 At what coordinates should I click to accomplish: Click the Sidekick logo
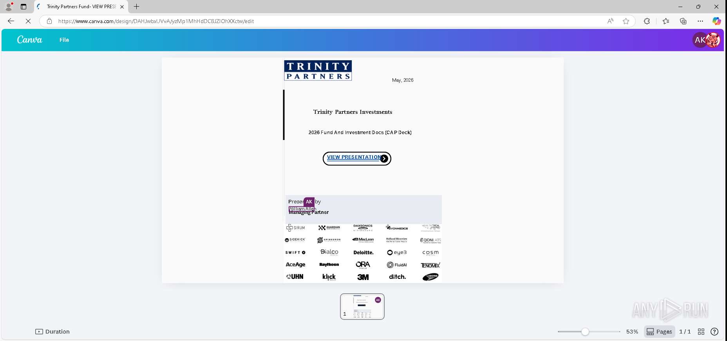[295, 240]
